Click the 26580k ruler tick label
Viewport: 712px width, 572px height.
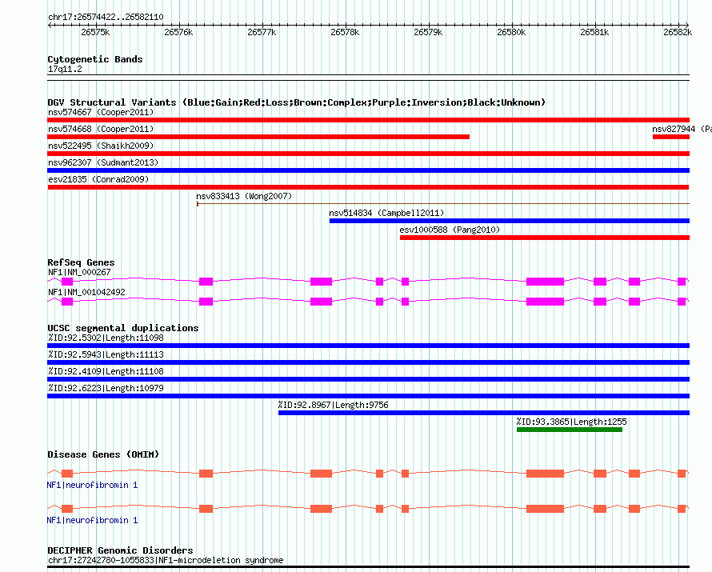tap(511, 32)
